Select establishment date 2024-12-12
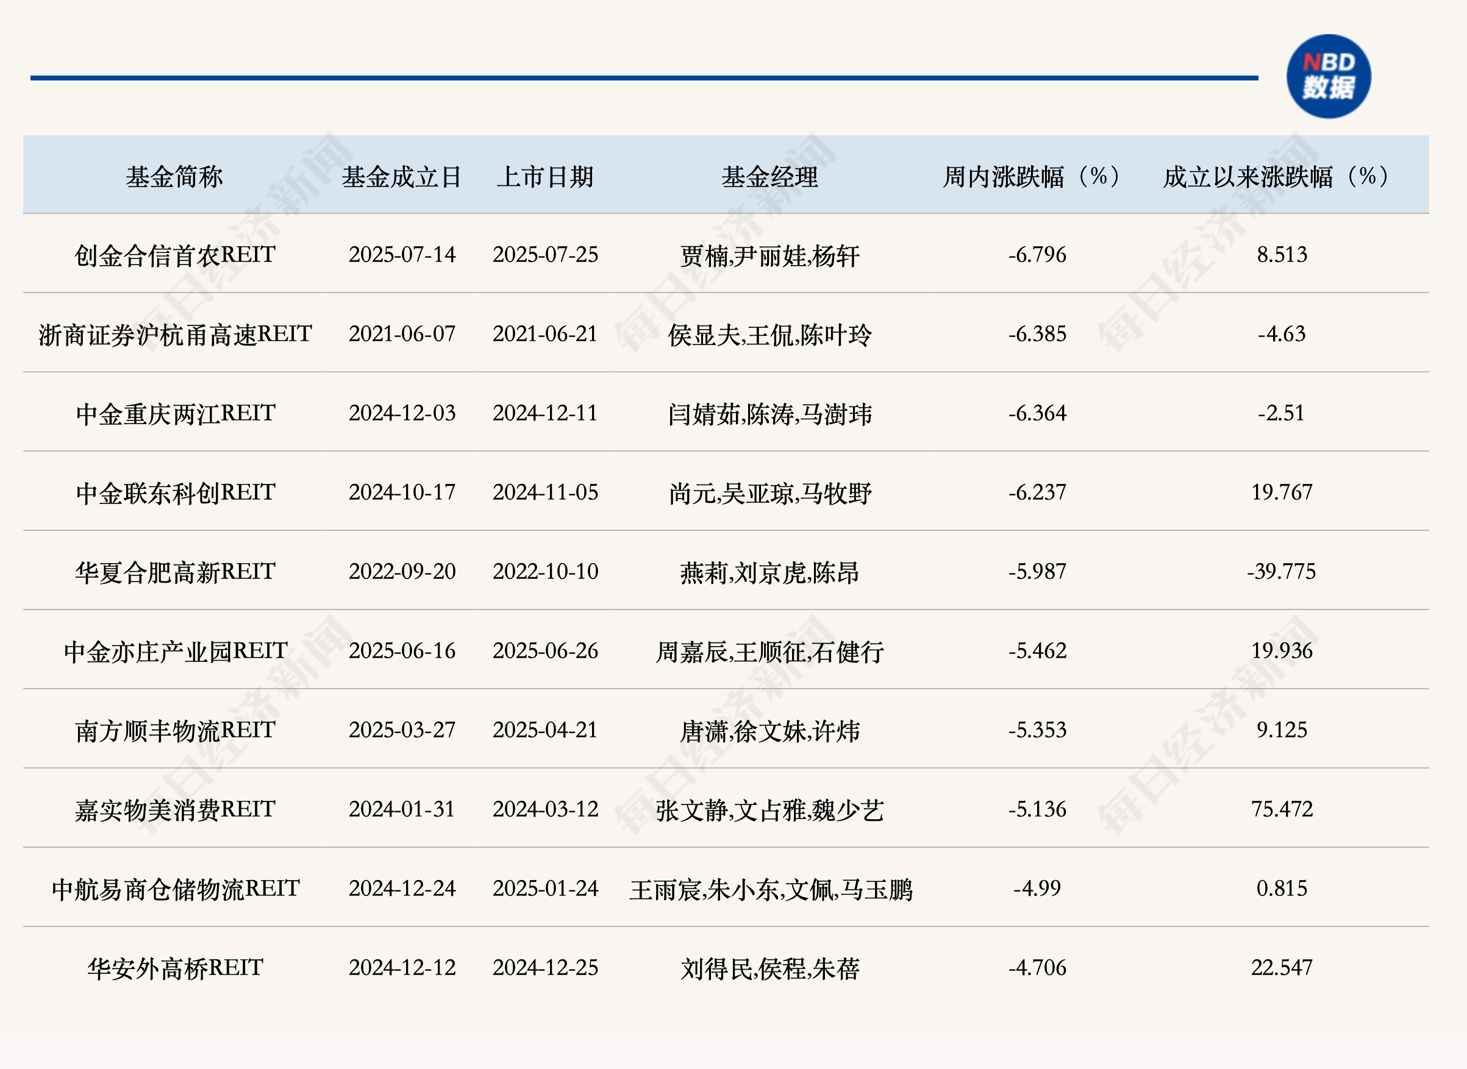Image resolution: width=1467 pixels, height=1069 pixels. coord(402,968)
